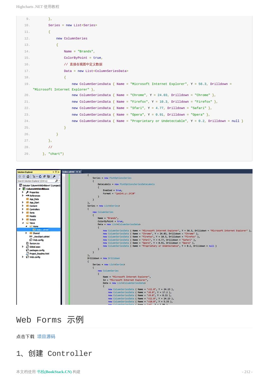Close the Index.cshtml editor tab

(x=80, y=172)
